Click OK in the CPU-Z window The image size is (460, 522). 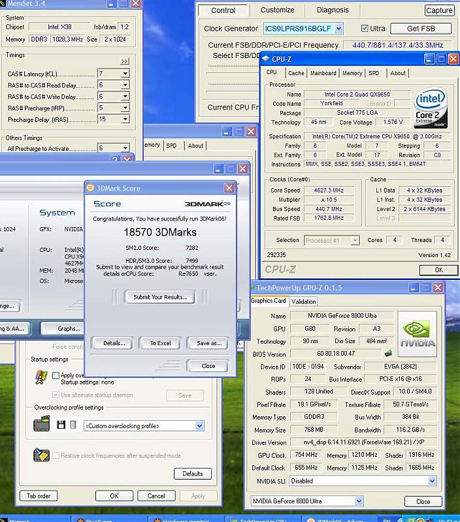click(438, 270)
